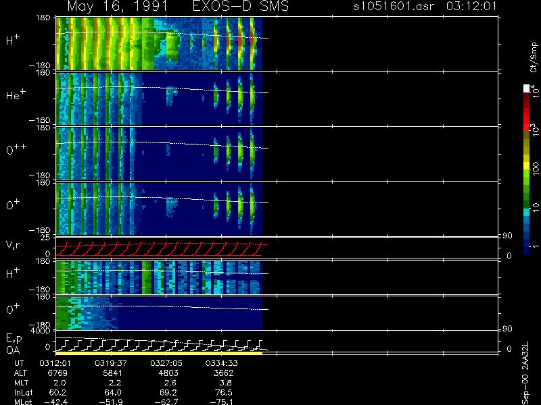Pick the red band of the color bar

[527, 119]
